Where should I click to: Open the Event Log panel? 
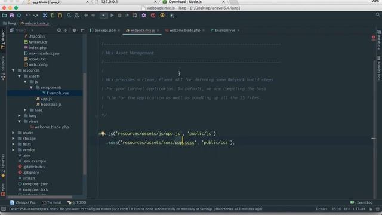pyautogui.click(x=362, y=202)
